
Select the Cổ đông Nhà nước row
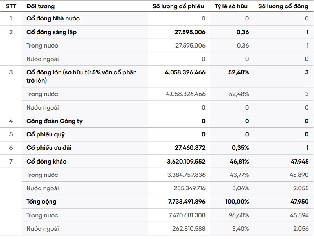pyautogui.click(x=53, y=18)
